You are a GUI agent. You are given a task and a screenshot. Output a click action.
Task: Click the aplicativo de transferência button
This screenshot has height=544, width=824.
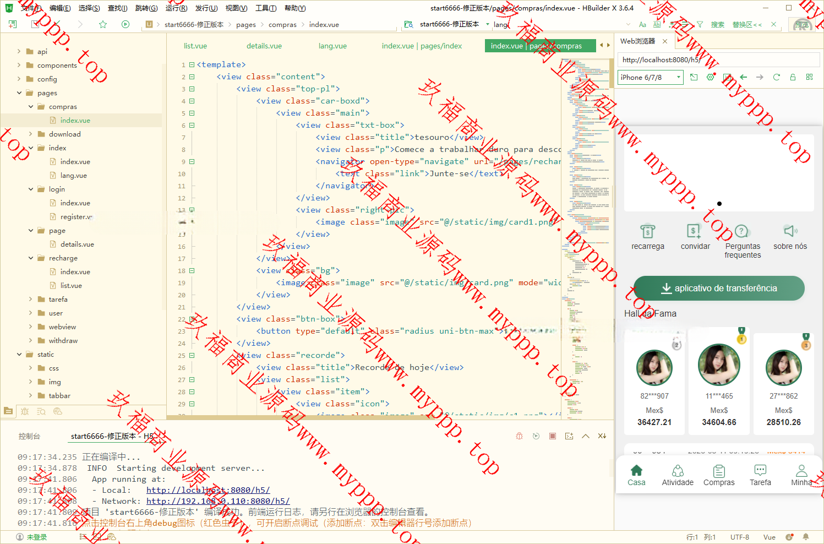[x=719, y=288]
